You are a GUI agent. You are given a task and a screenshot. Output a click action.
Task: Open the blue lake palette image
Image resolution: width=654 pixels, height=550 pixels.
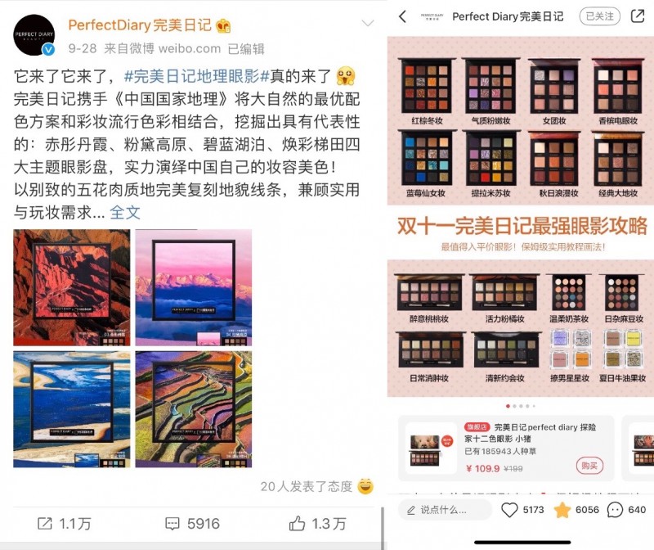coord(72,409)
